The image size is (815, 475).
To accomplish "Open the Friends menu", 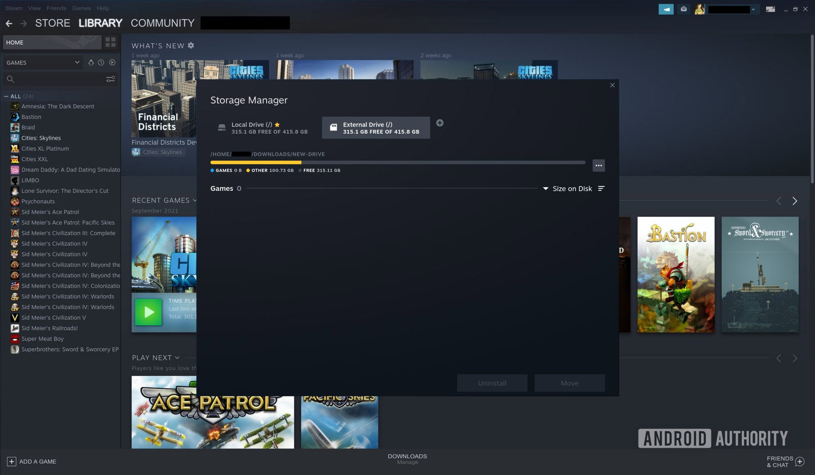I will pyautogui.click(x=56, y=8).
